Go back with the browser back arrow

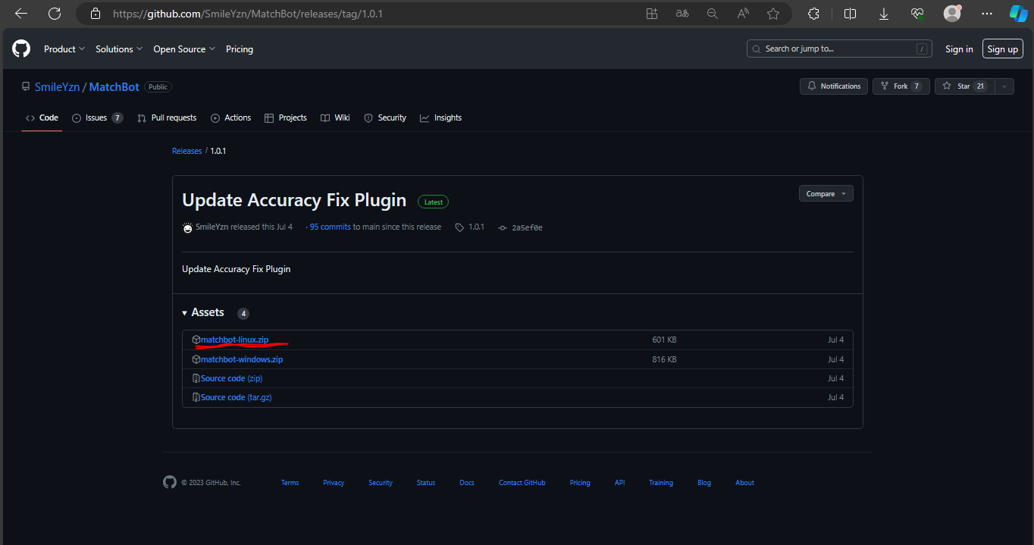(21, 14)
